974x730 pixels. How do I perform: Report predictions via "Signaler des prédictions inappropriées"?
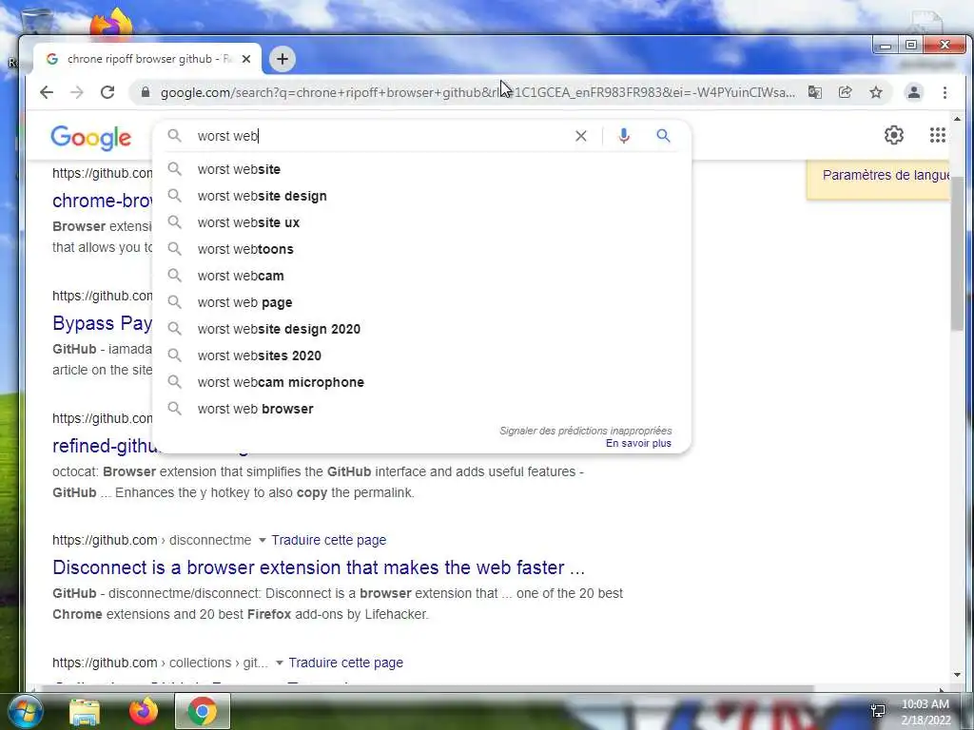point(586,431)
